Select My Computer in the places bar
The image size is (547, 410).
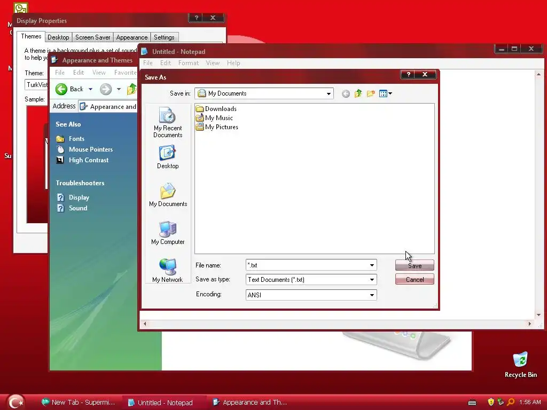168,233
